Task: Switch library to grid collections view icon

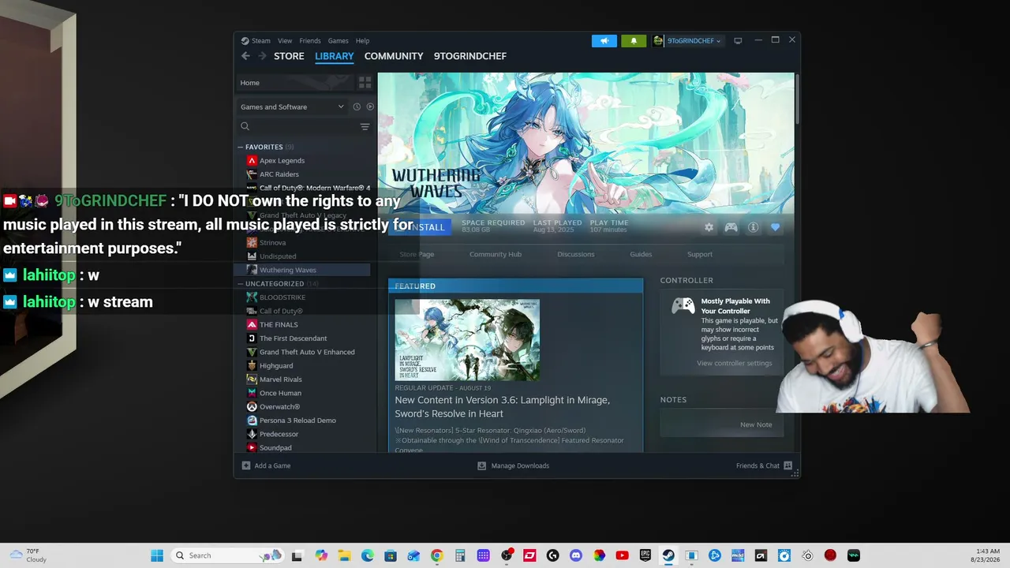Action: [x=365, y=82]
